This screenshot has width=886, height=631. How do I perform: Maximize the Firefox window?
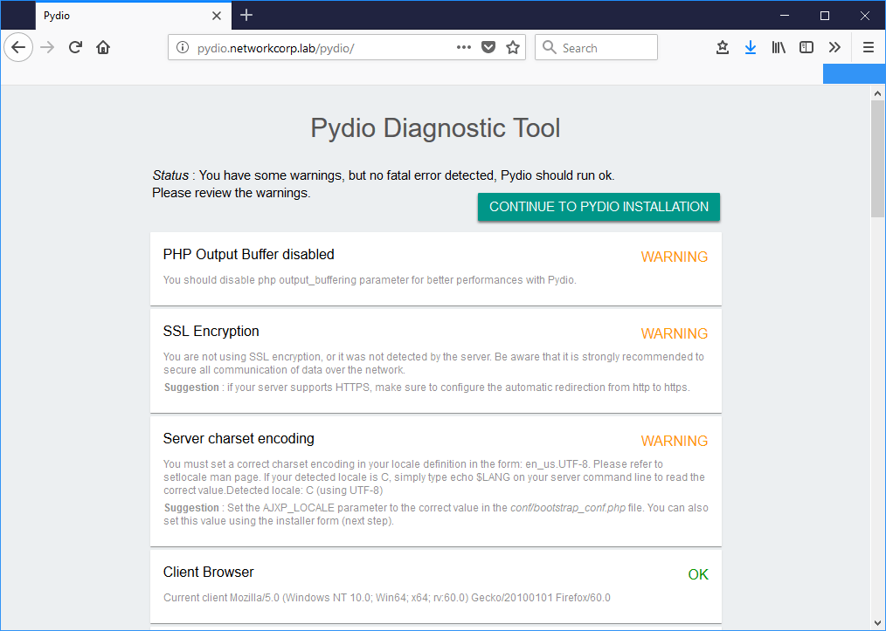(x=825, y=15)
